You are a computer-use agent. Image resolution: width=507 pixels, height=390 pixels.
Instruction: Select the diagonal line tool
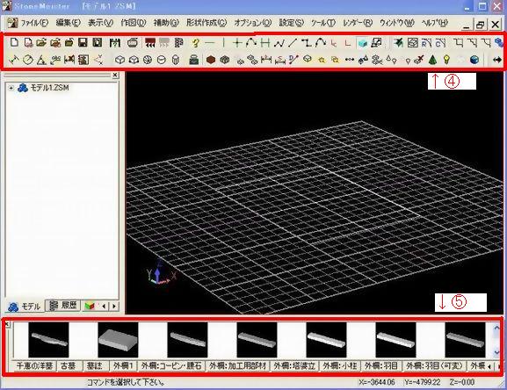[x=293, y=43]
